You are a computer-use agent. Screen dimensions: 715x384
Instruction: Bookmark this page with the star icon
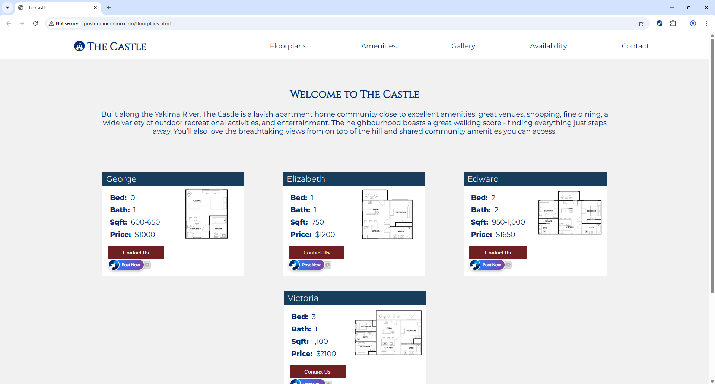point(641,23)
